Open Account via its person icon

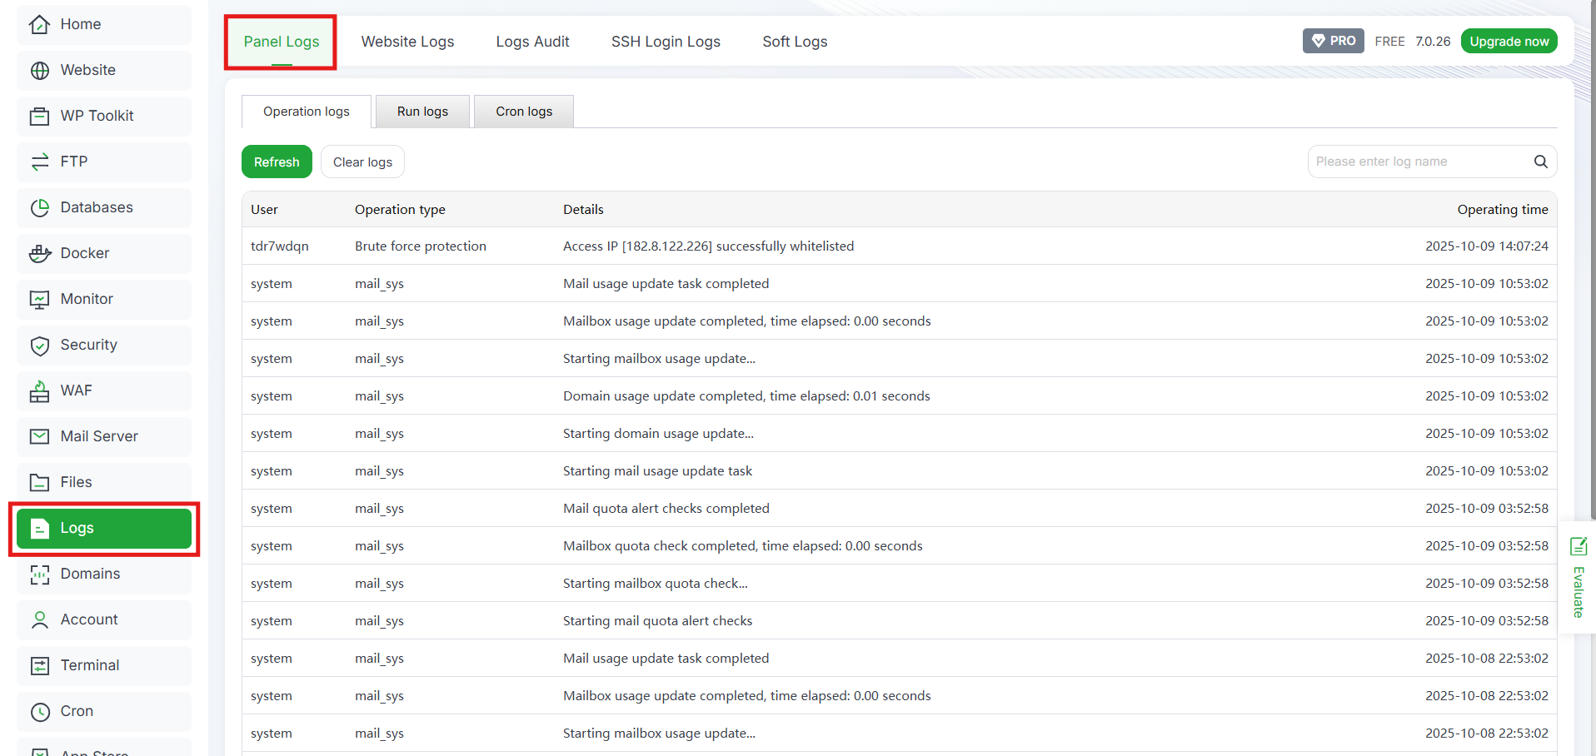39,620
